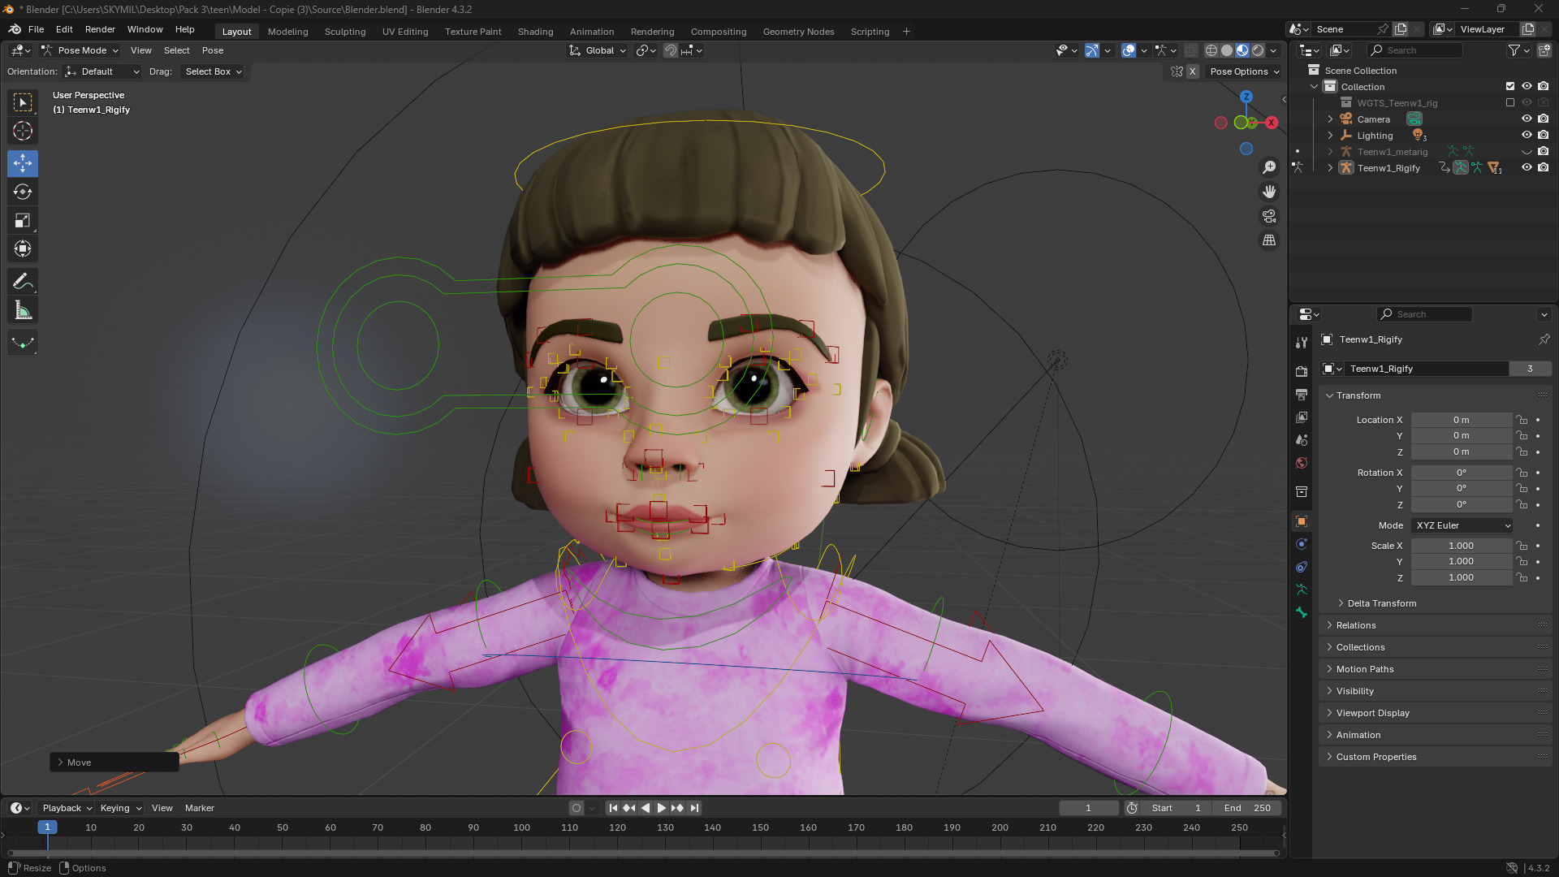Hide the Camera in the viewport
Image resolution: width=1559 pixels, height=877 pixels.
[1527, 119]
